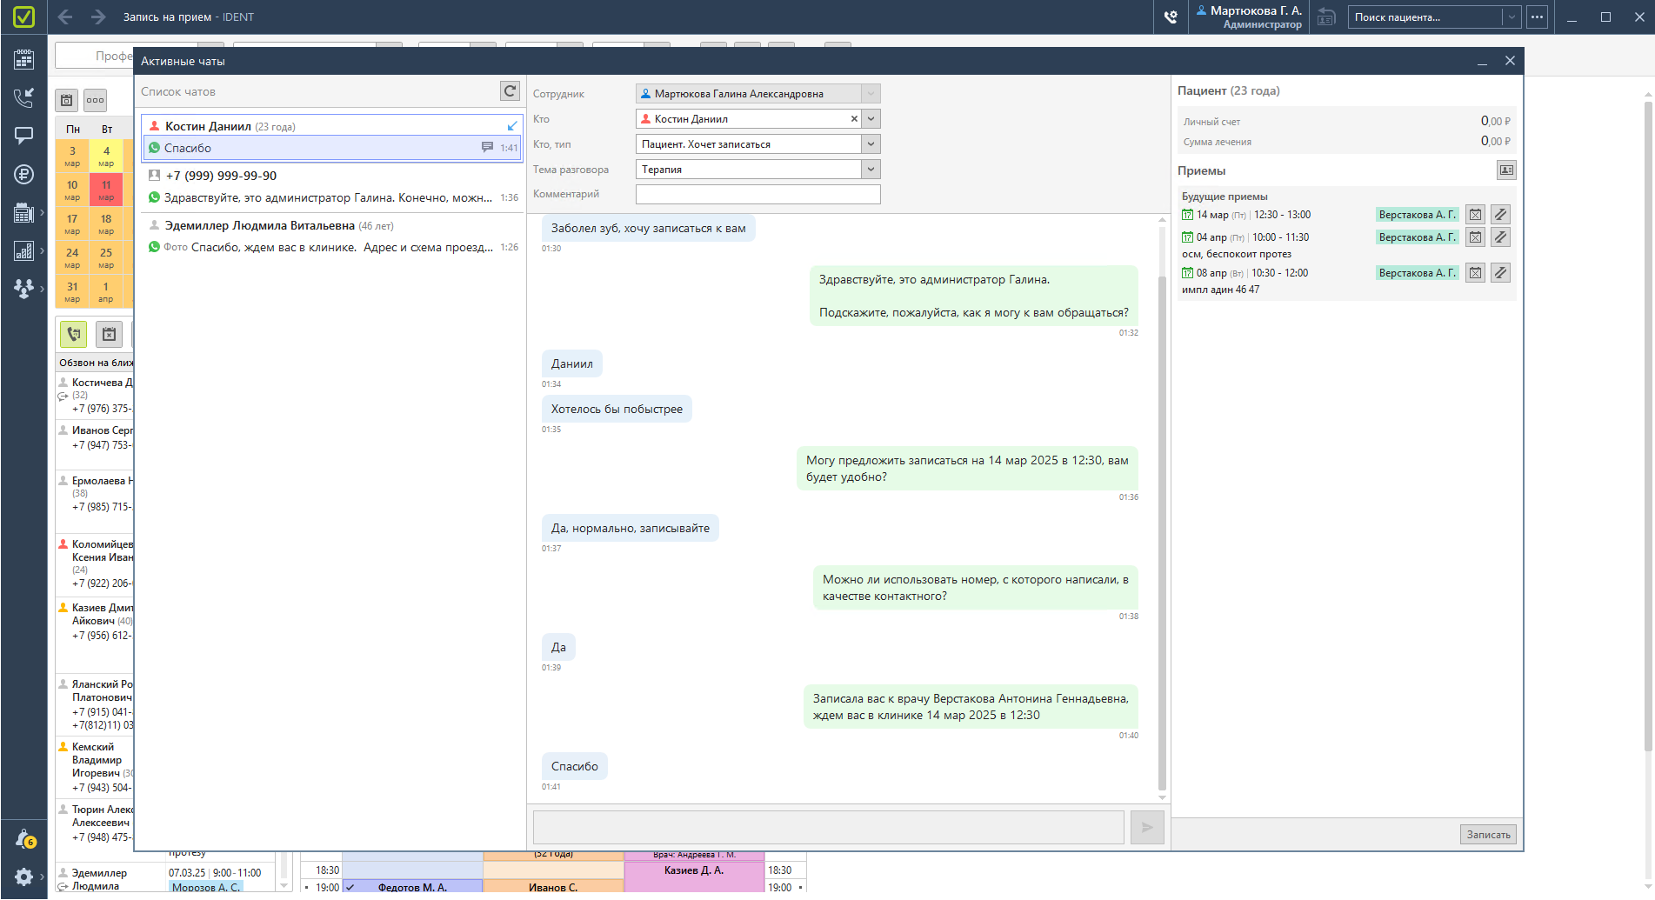
Task: Expand the Кто dropdown
Action: point(871,119)
